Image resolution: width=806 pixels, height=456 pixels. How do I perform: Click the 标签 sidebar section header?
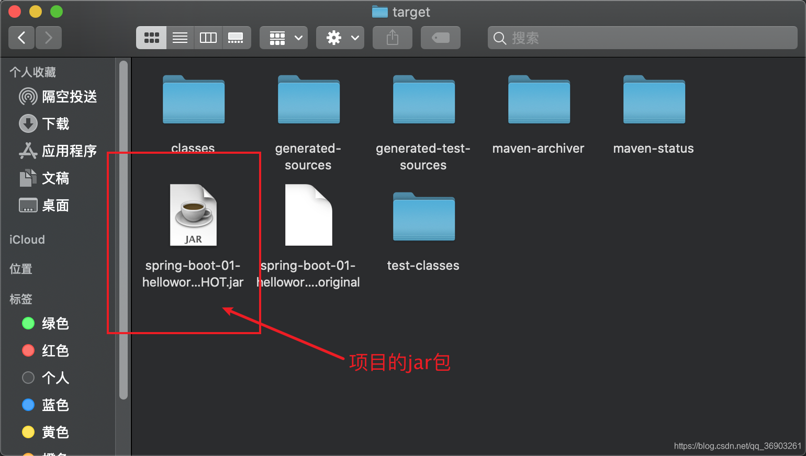click(21, 299)
